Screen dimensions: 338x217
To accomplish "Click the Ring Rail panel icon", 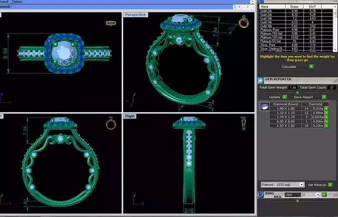I will coord(260,194).
